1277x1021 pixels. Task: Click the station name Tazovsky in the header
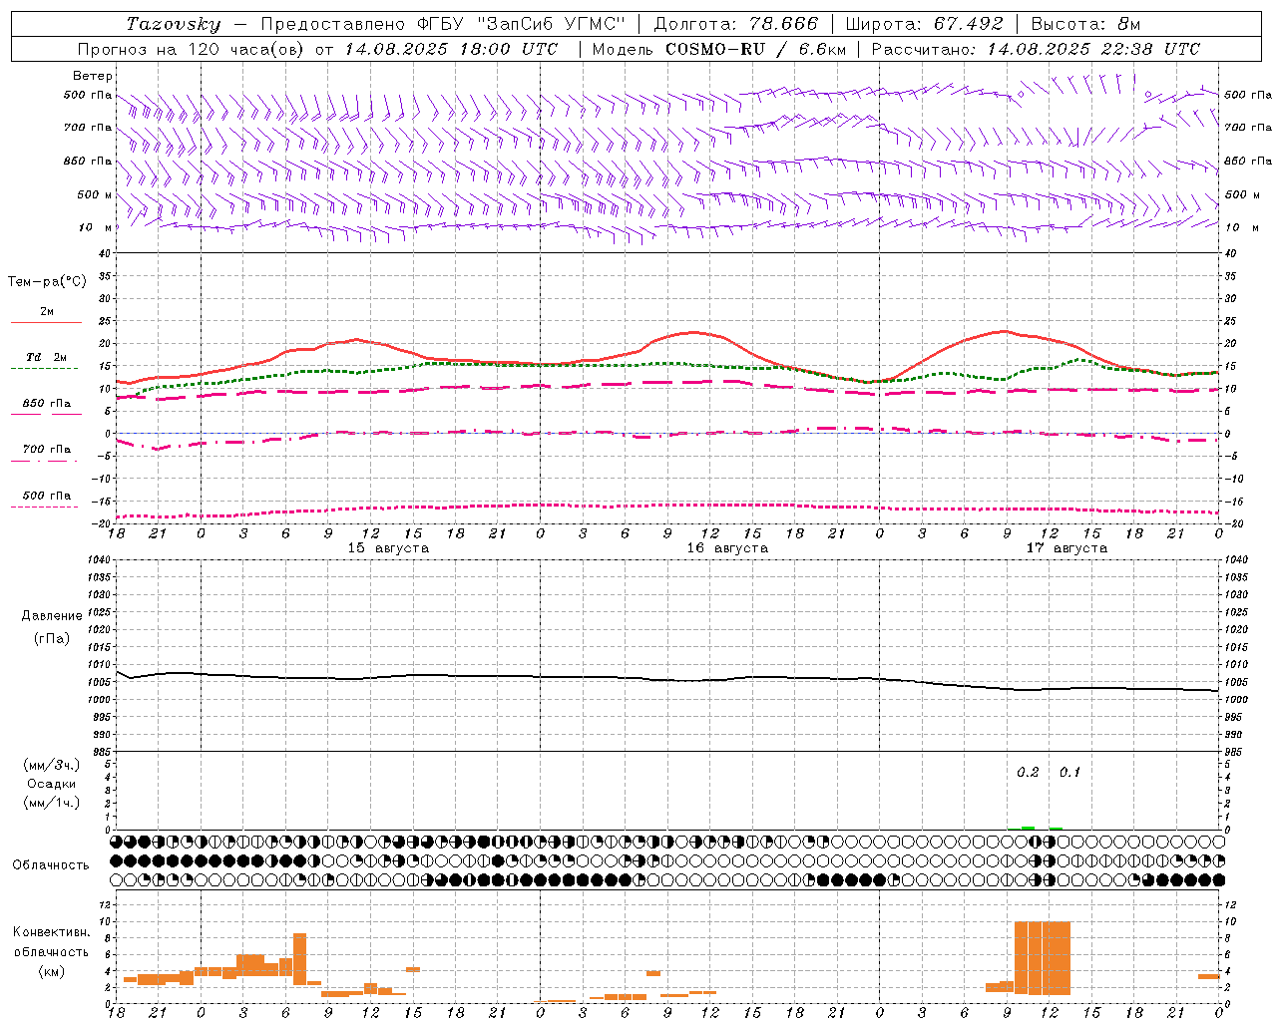(x=174, y=24)
